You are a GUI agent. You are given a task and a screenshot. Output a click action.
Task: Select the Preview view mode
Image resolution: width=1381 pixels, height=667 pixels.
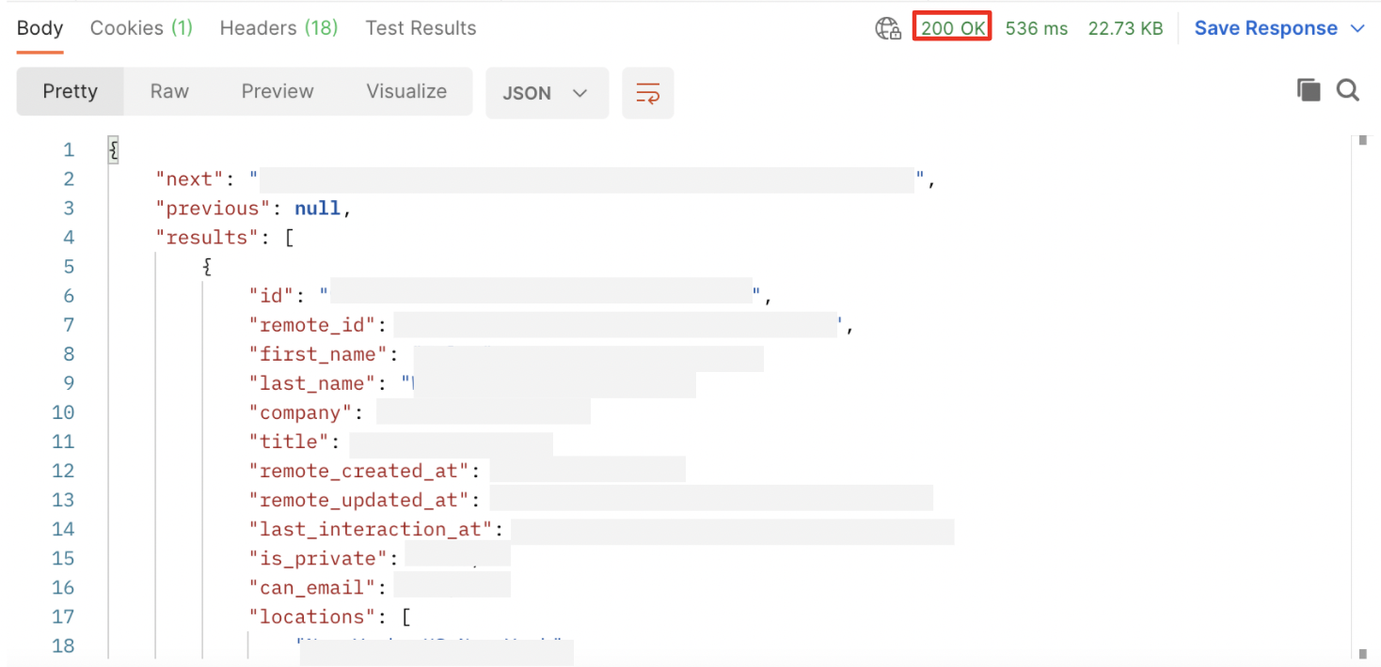278,91
